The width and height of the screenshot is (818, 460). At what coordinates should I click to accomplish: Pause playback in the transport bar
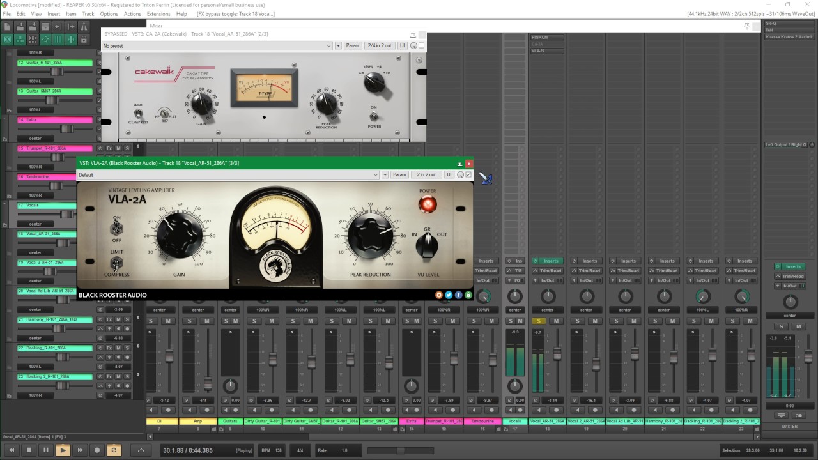pyautogui.click(x=45, y=450)
